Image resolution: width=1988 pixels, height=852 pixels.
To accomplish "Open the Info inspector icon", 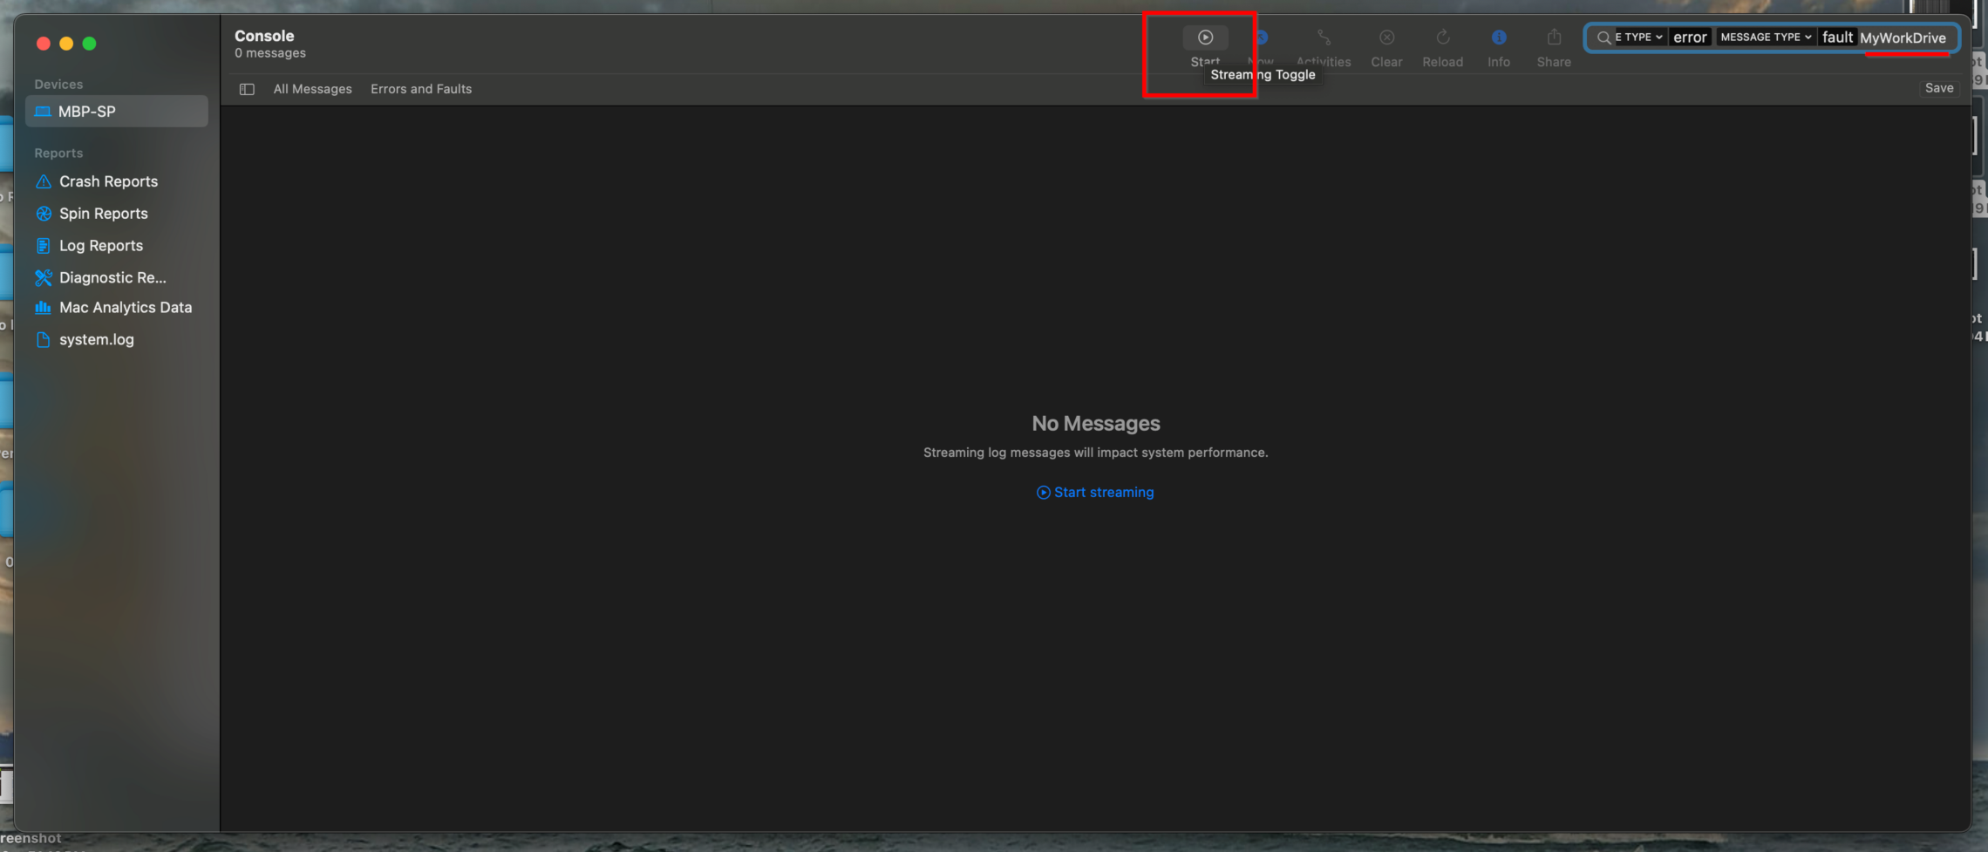I will click(x=1499, y=37).
